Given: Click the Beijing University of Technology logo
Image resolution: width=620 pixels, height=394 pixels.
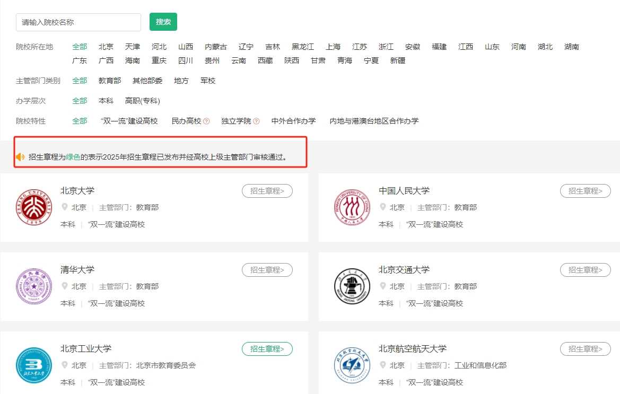Looking at the screenshot, I should [34, 365].
